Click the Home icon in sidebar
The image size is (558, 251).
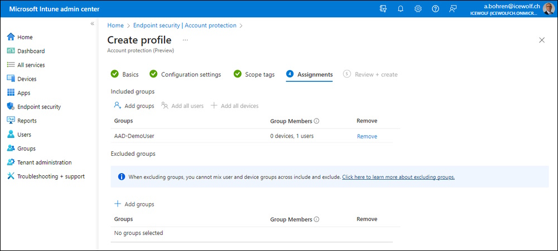click(x=11, y=37)
